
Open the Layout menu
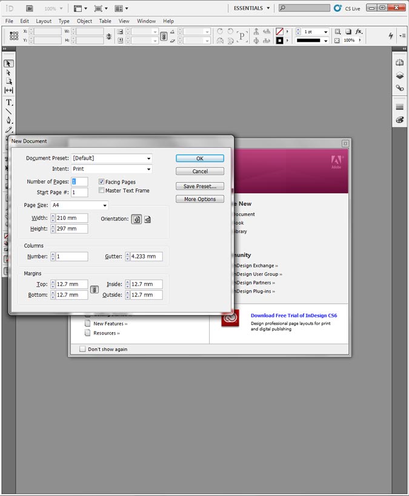click(x=44, y=21)
